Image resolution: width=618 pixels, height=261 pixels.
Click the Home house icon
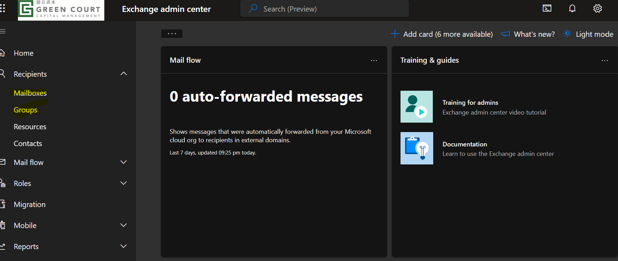tap(2, 53)
